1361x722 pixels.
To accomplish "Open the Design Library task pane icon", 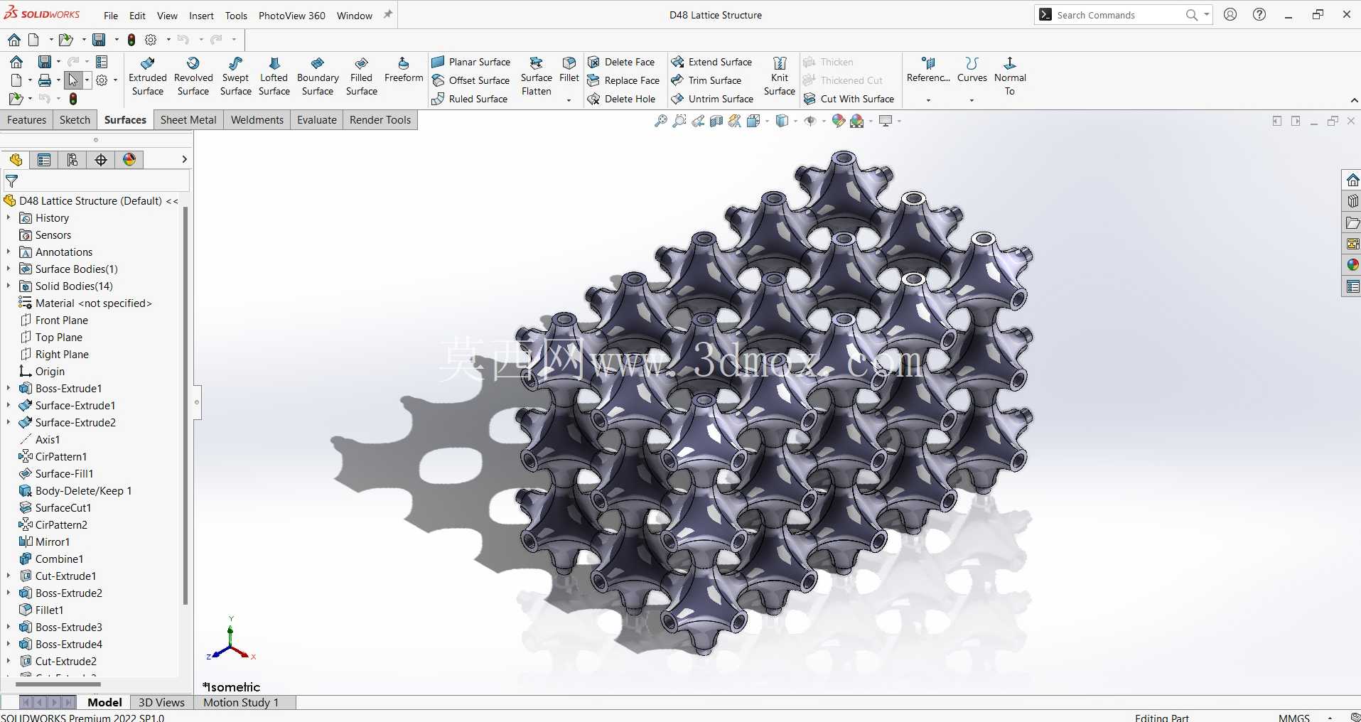I will (x=1352, y=201).
